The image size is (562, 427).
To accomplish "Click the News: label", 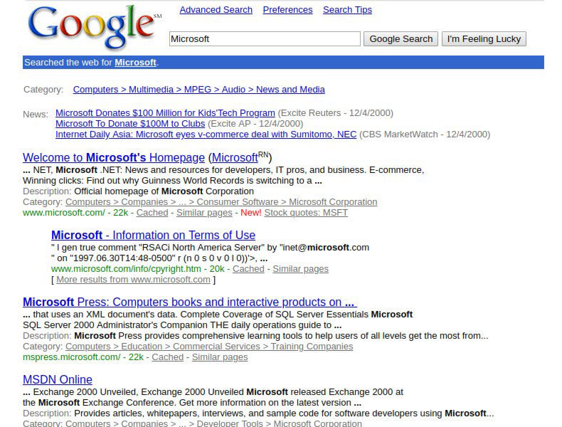I will click(x=36, y=115).
